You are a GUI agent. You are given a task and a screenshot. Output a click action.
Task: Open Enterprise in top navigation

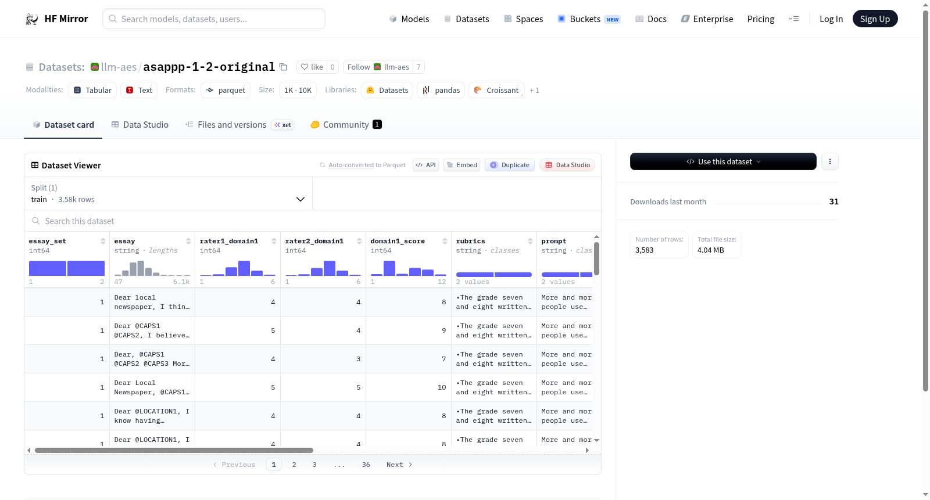[x=707, y=19]
